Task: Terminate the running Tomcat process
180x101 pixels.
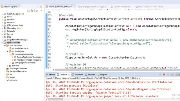Action: [164, 75]
